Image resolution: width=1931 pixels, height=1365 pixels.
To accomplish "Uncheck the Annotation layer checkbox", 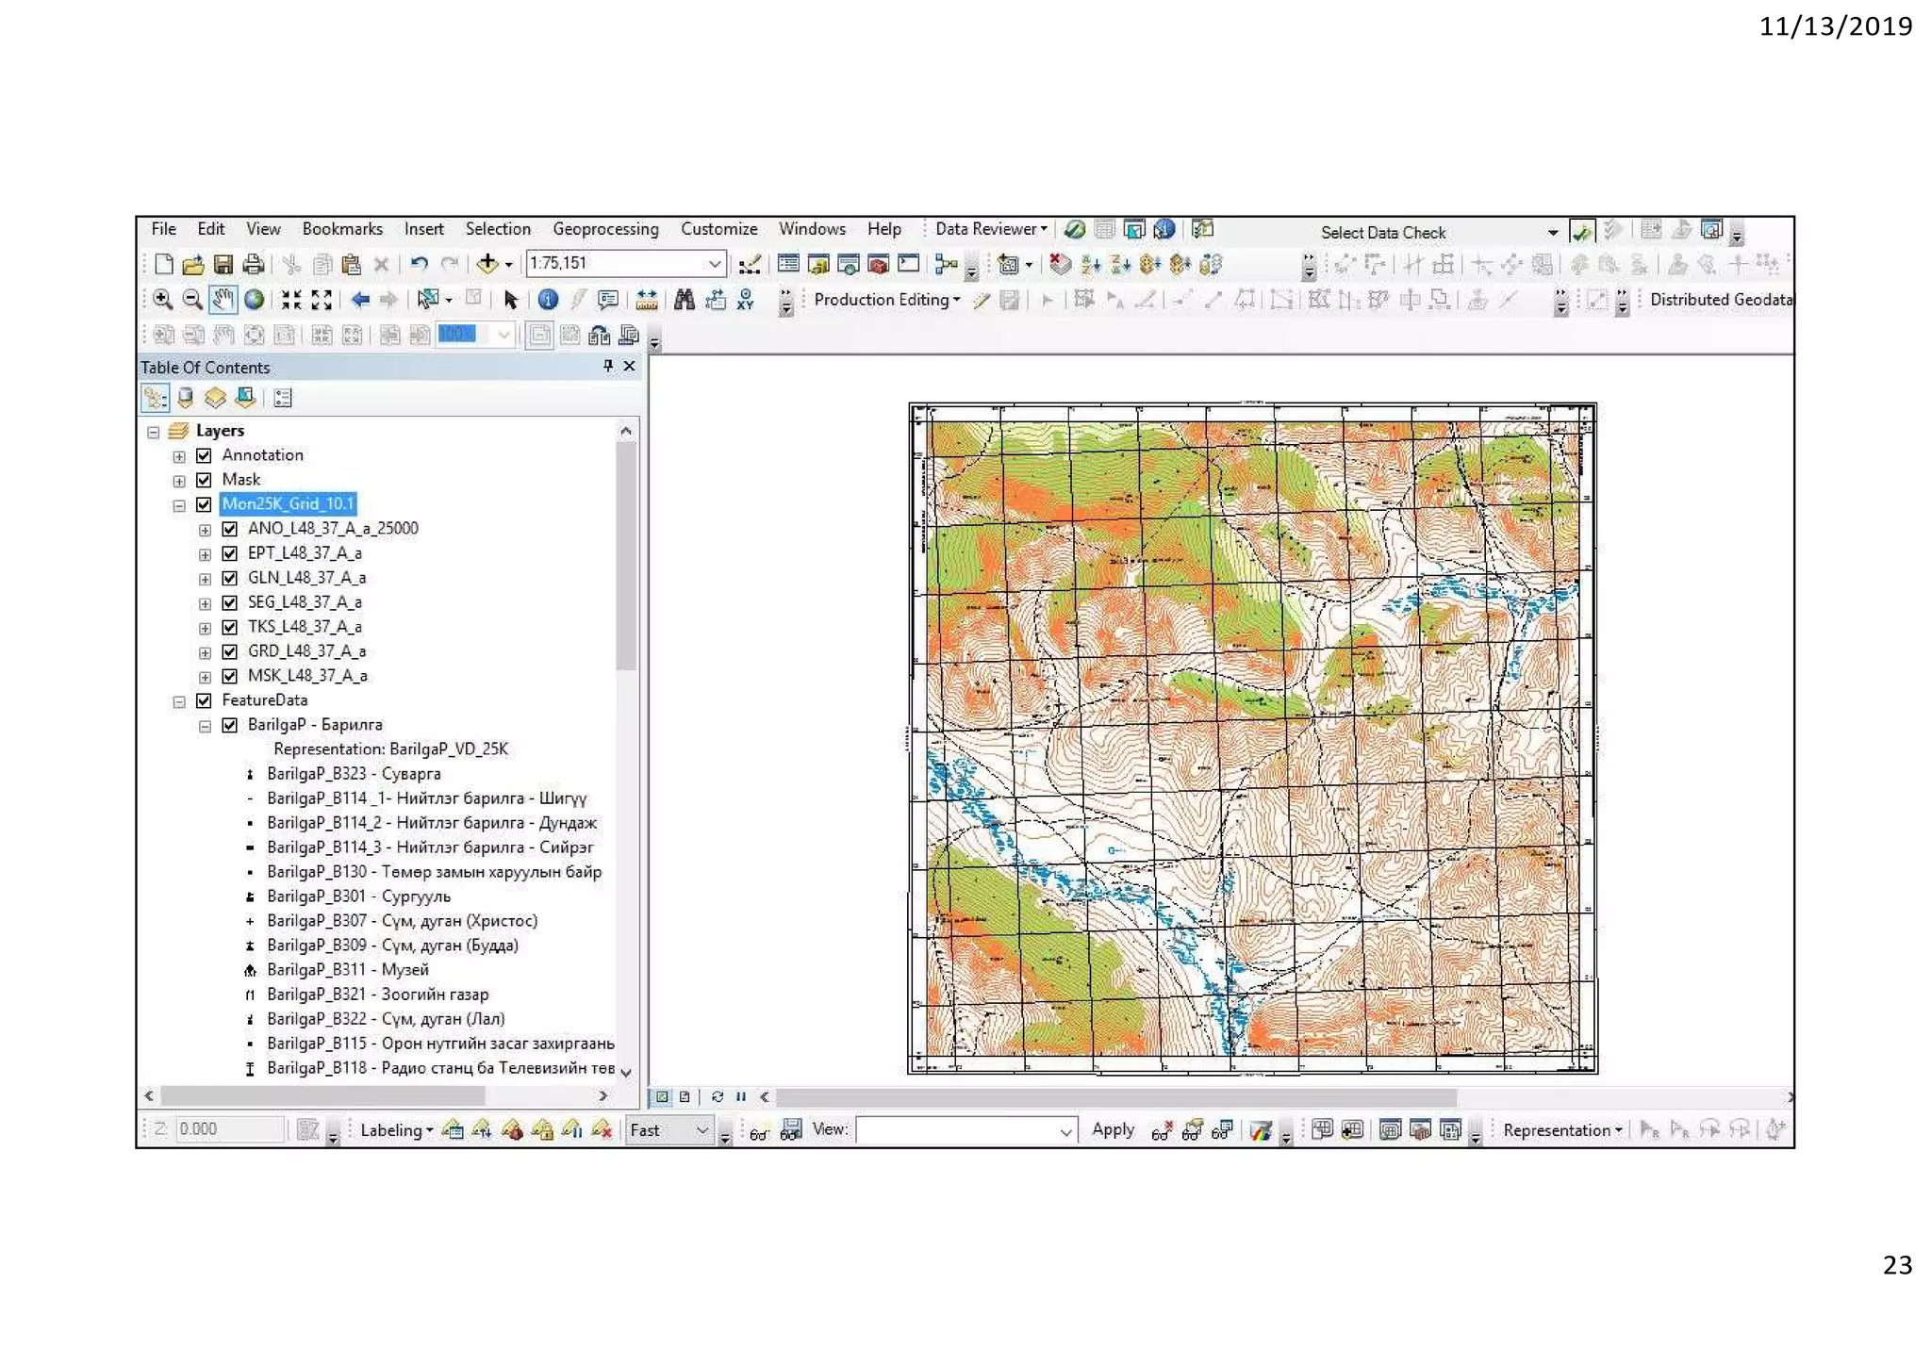I will 204,455.
